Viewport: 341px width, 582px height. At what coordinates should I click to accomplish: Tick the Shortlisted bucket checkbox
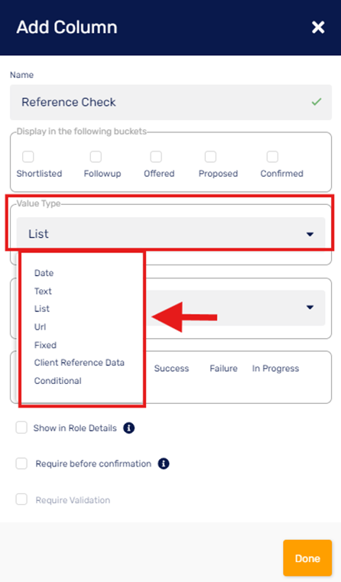tap(28, 157)
